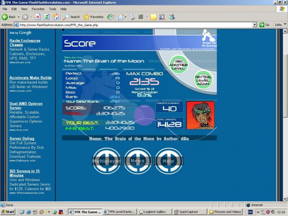The image size is (288, 216).
Task: Open the Tools menu
Action: click(x=53, y=9)
